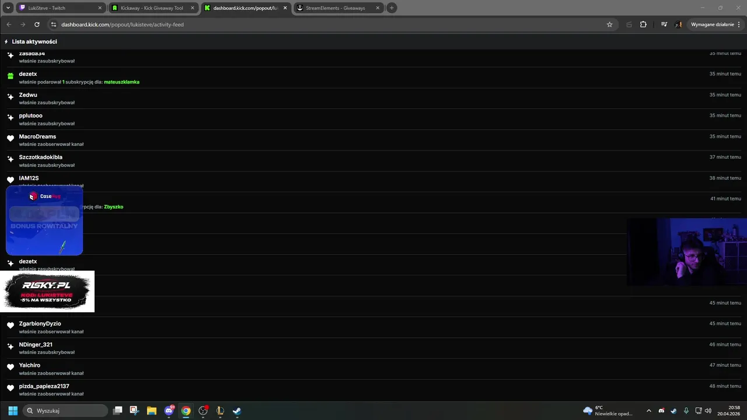Viewport: 747px width, 420px height.
Task: Open the browser profile avatar
Action: [x=678, y=24]
